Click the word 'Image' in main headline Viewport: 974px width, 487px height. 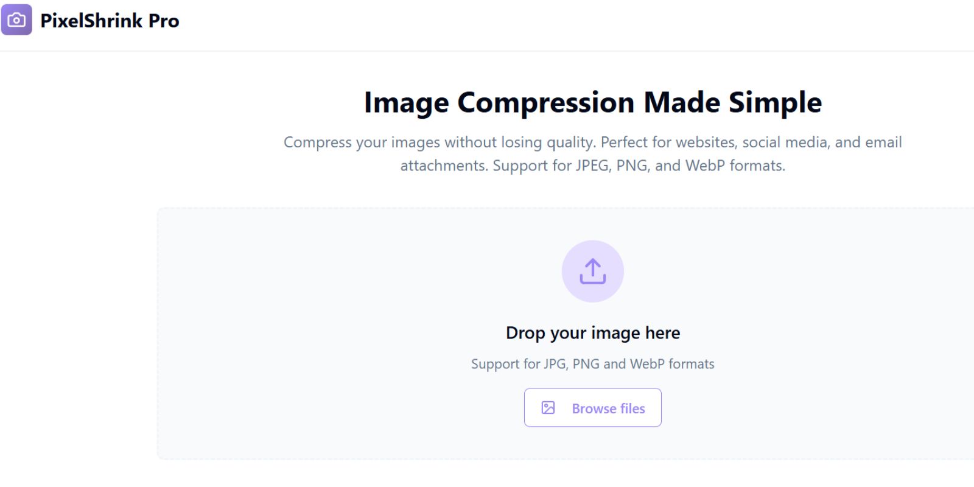tap(407, 102)
